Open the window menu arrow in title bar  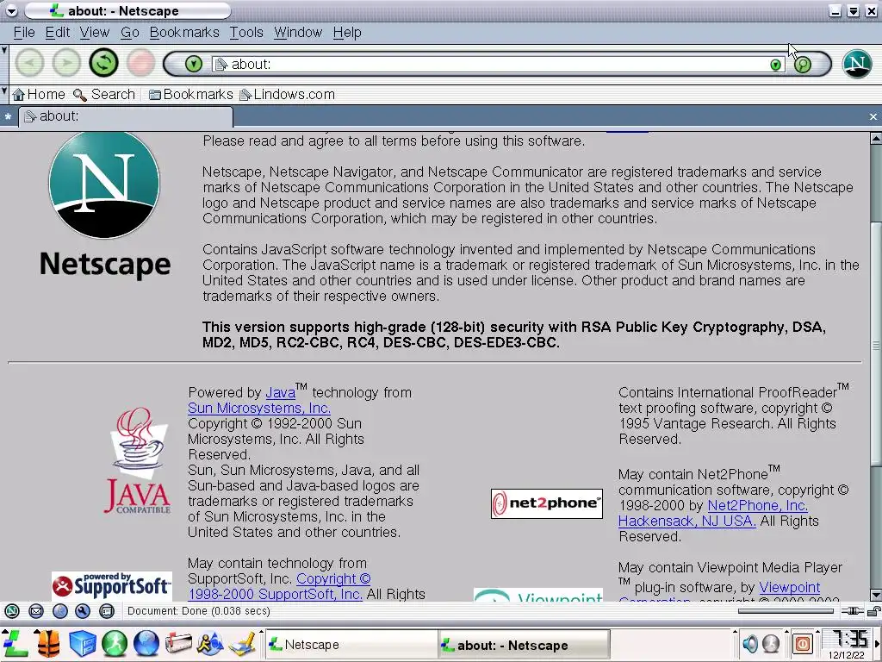tap(10, 10)
